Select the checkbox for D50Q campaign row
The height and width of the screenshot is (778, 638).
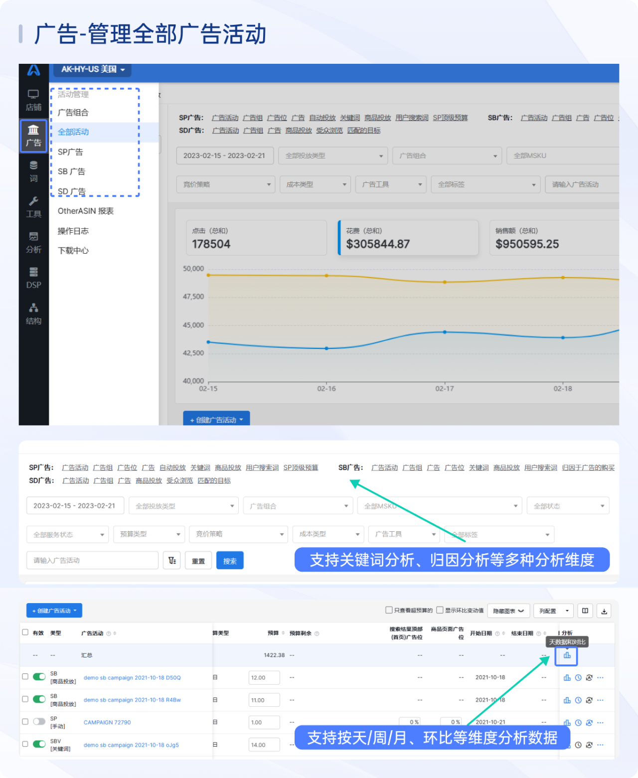[x=25, y=677]
